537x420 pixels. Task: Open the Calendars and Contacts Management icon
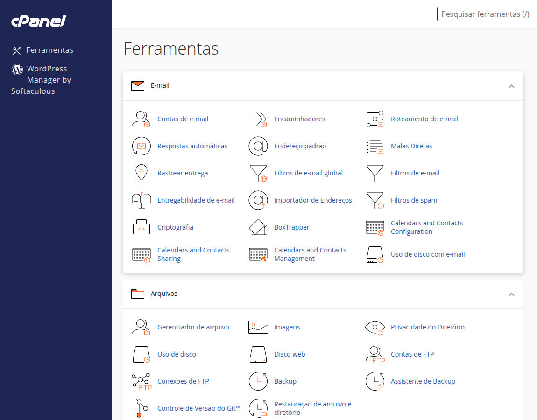(x=258, y=255)
